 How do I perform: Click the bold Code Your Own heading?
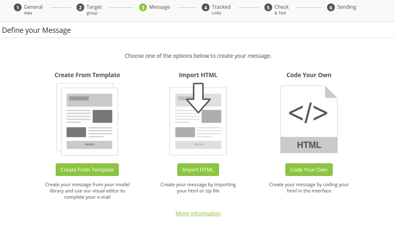click(x=309, y=75)
